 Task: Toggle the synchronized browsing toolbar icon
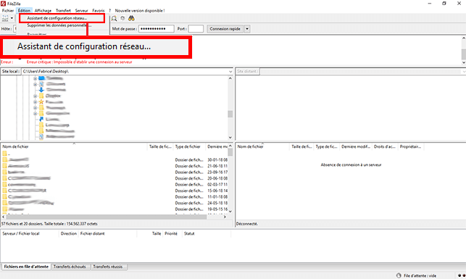tap(122, 18)
